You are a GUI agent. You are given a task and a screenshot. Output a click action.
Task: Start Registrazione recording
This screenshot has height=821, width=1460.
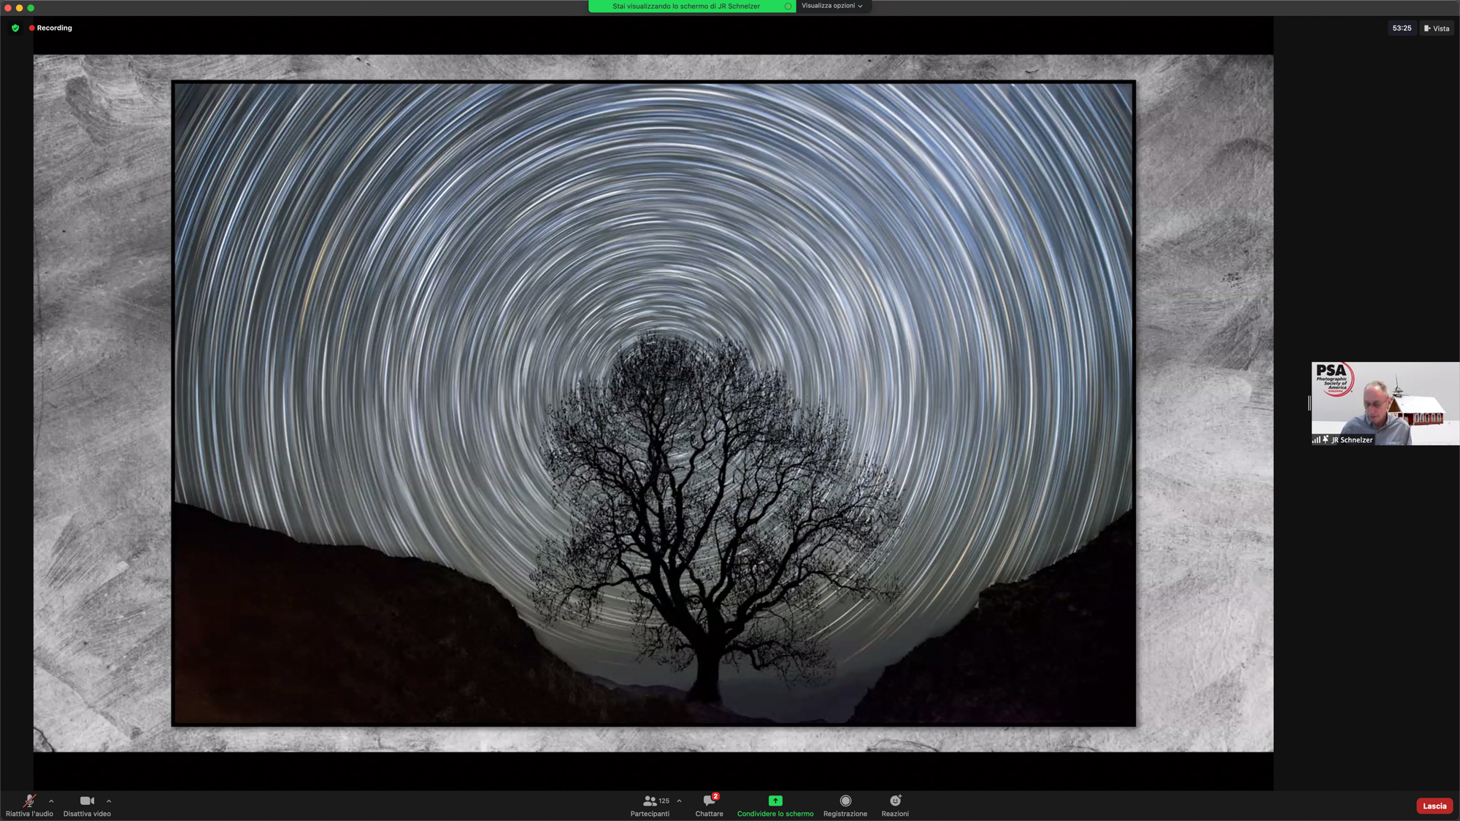[x=845, y=806]
